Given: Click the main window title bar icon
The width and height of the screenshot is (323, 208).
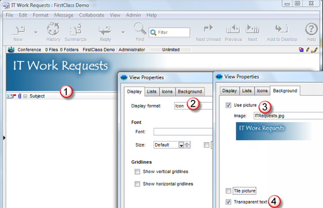Looking at the screenshot, I should point(6,5).
